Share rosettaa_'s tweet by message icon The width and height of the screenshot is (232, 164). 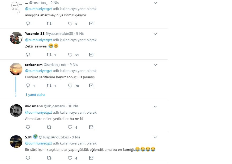pyautogui.click(x=91, y=24)
